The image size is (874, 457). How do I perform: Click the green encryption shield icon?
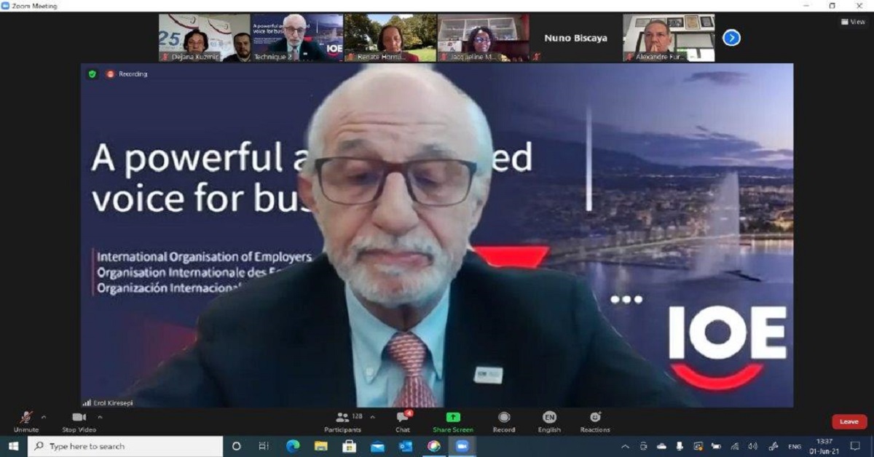click(92, 74)
